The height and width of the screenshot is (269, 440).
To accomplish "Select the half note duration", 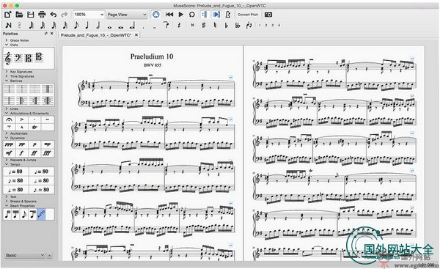I will coord(98,25).
